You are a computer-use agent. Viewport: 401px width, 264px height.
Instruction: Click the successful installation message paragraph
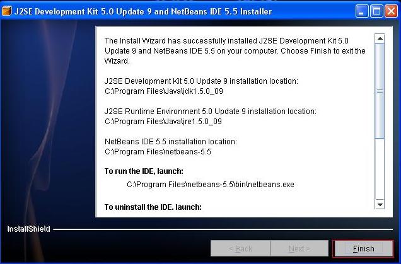coord(235,51)
